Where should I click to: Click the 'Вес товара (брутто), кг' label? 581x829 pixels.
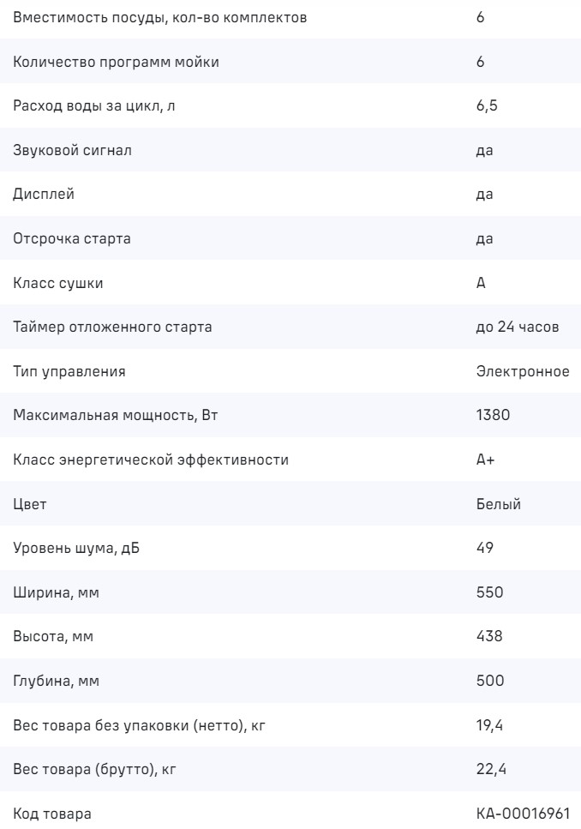pos(94,770)
